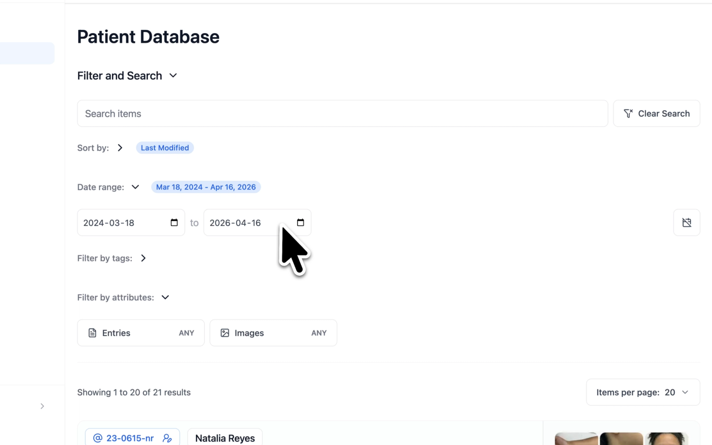The image size is (712, 445).
Task: Click the user icon beside 23-0615-nr
Action: pyautogui.click(x=167, y=438)
